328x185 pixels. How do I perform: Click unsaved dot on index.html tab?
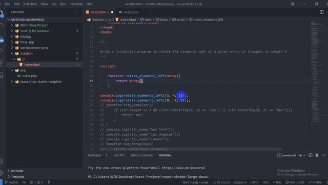pyautogui.click(x=112, y=12)
